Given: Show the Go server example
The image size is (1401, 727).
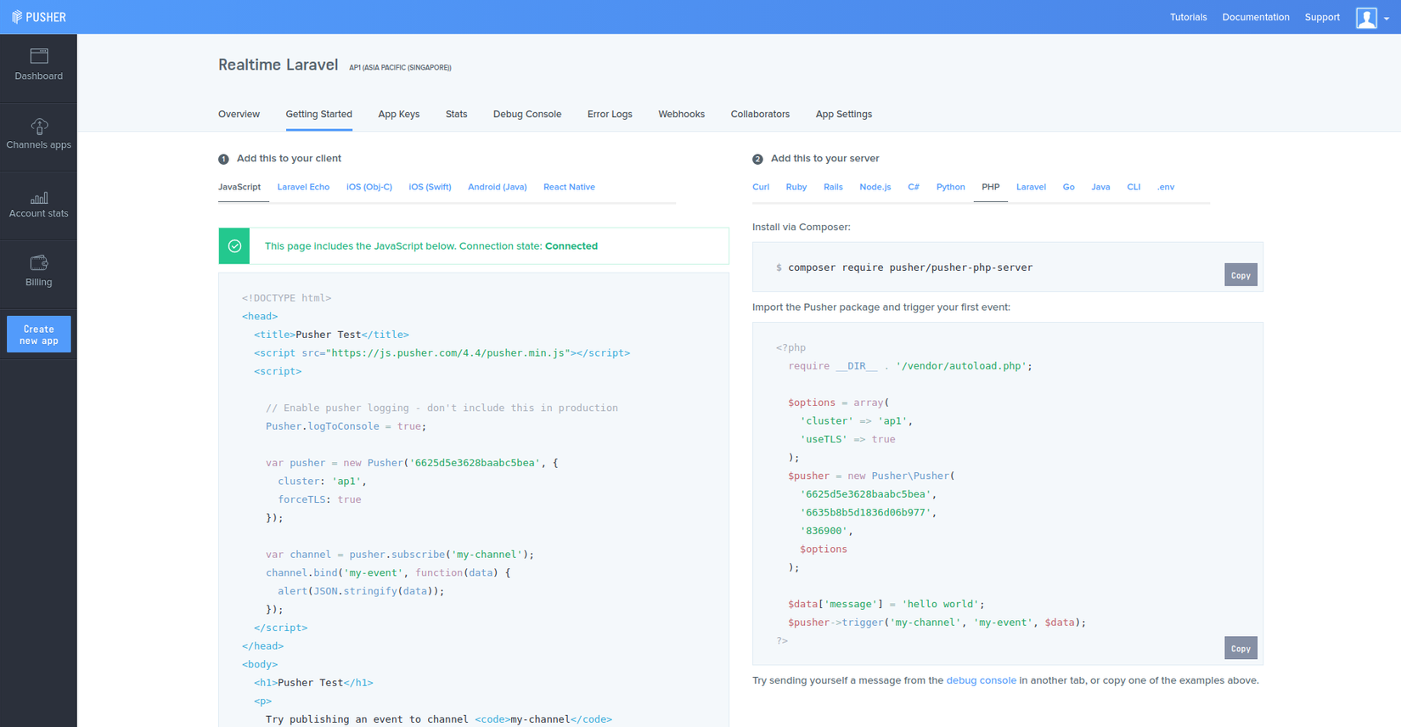Looking at the screenshot, I should tap(1068, 187).
